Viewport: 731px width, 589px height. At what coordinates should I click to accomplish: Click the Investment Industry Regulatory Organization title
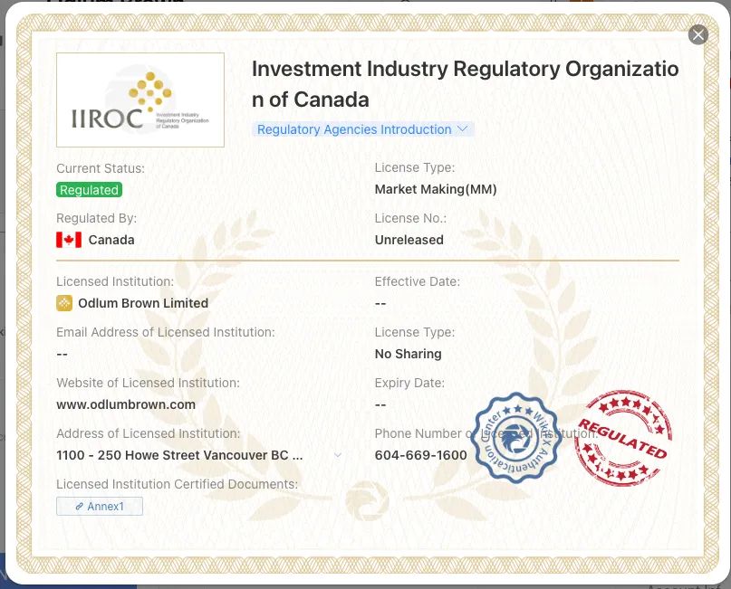[x=465, y=84]
